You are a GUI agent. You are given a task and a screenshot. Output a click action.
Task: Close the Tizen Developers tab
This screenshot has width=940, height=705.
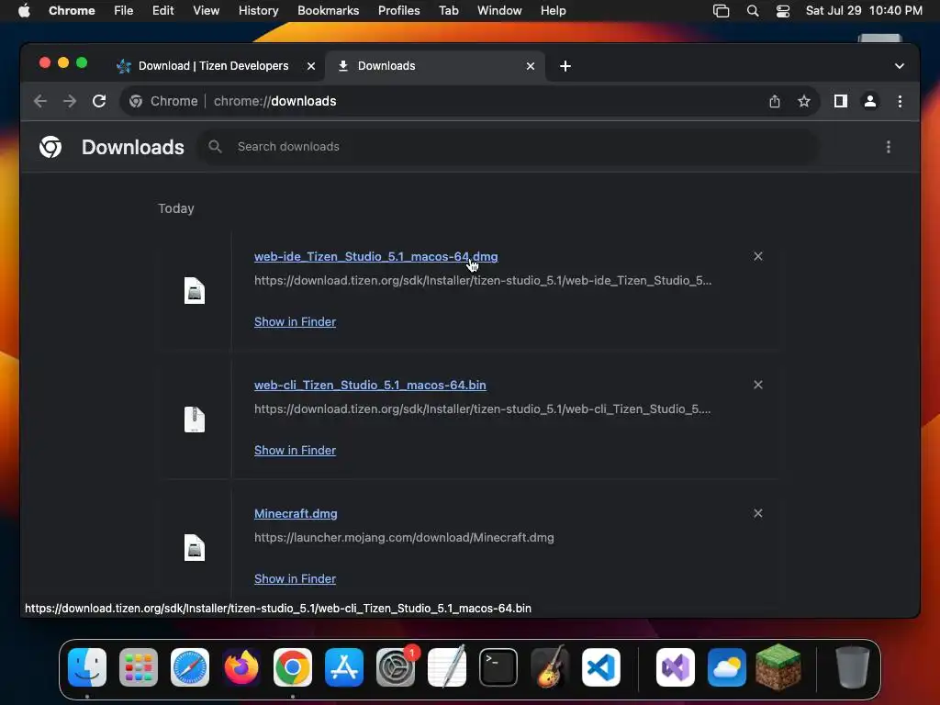click(x=310, y=66)
